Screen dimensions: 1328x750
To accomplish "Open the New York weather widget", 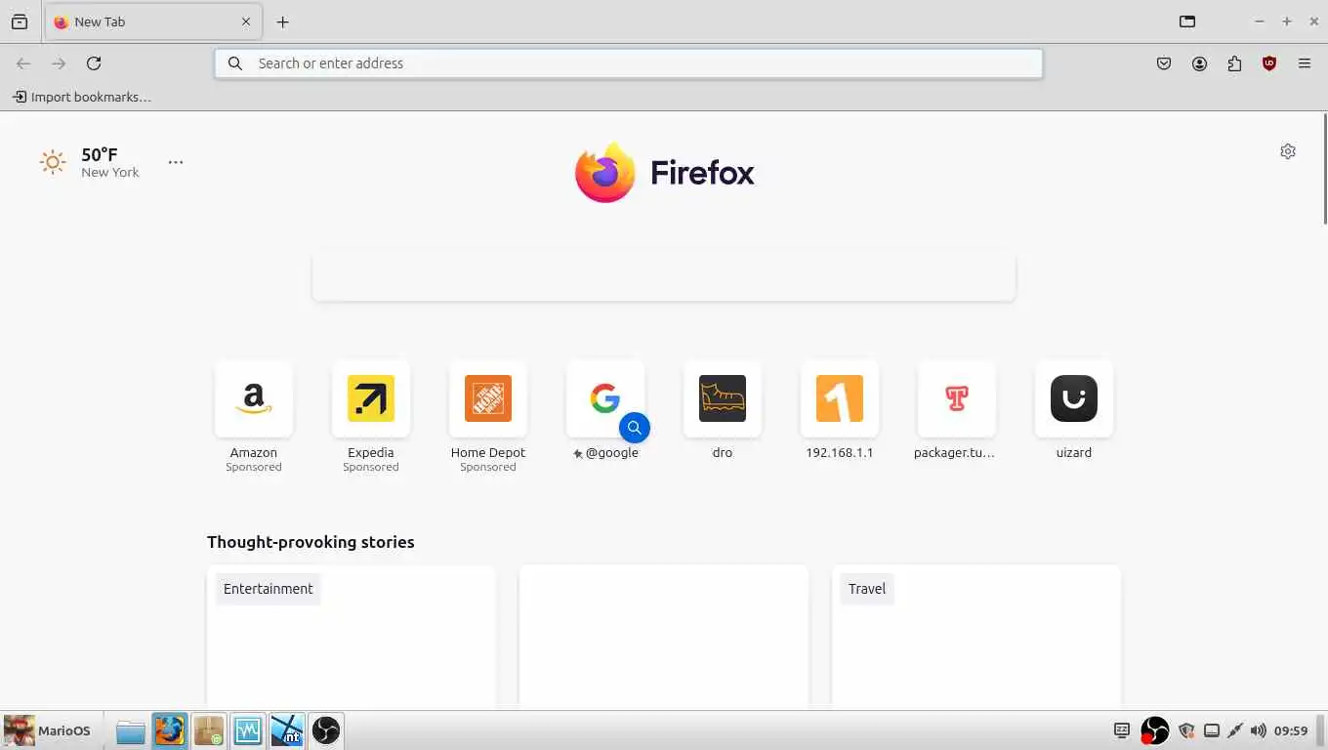I will [x=90, y=162].
